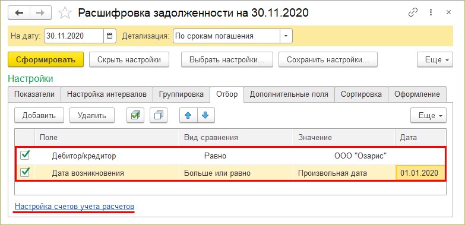
Task: Open the Настройка интервалов tab
Action: (x=107, y=94)
